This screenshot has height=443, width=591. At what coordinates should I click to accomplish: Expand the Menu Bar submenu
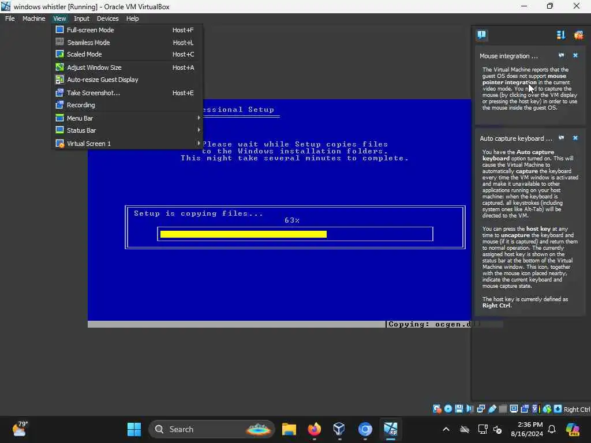click(x=128, y=118)
